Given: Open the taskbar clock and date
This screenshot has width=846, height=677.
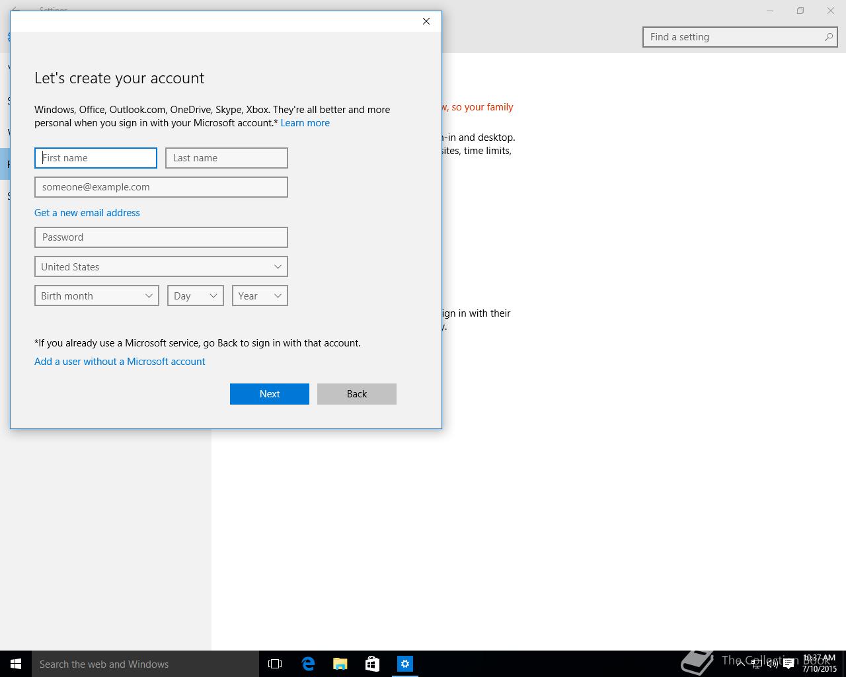Looking at the screenshot, I should [x=820, y=664].
